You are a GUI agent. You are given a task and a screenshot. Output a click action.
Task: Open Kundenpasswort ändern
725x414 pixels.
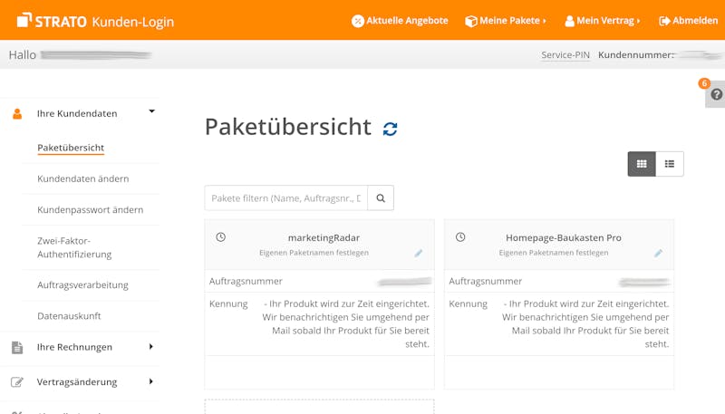click(x=90, y=210)
